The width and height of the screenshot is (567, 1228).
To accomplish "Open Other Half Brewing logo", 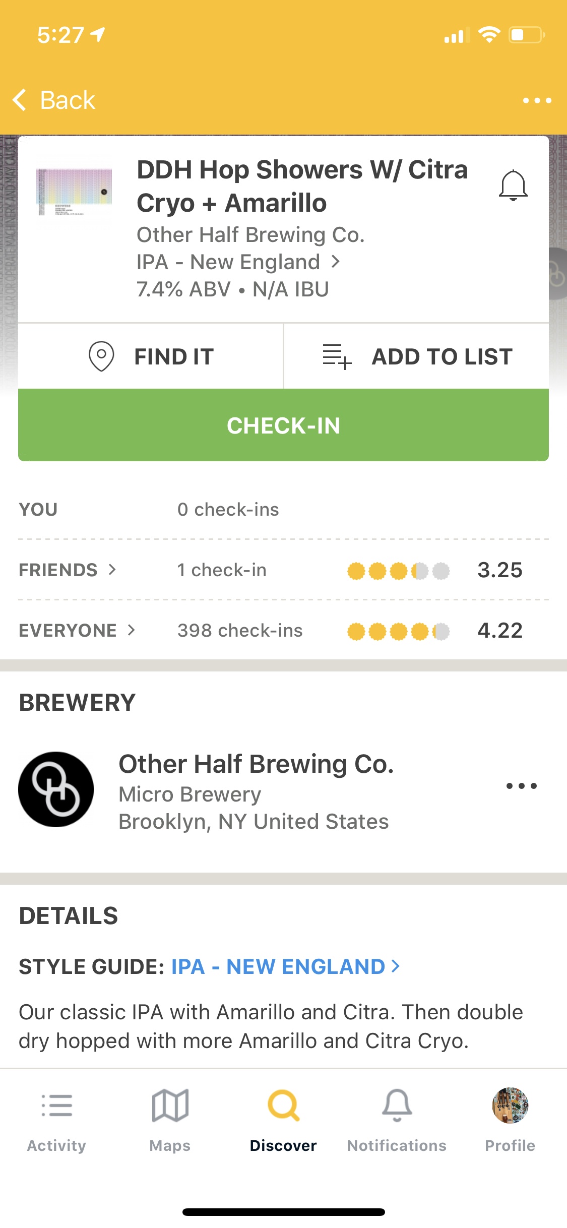I will click(x=56, y=789).
